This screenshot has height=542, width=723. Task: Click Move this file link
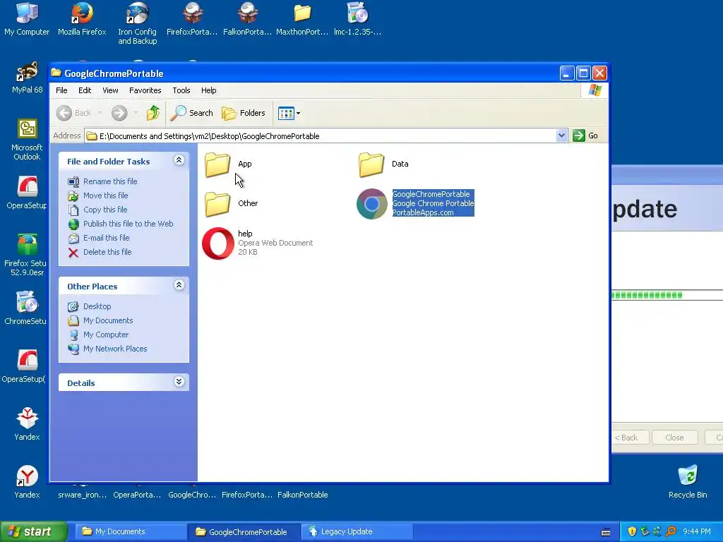click(106, 195)
